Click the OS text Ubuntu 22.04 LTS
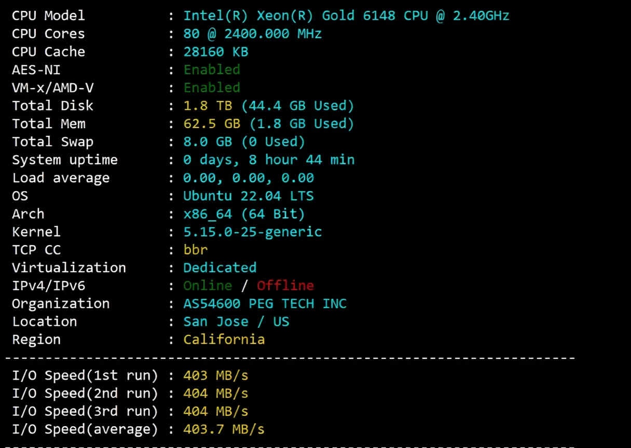Image resolution: width=631 pixels, height=448 pixels. 249,195
